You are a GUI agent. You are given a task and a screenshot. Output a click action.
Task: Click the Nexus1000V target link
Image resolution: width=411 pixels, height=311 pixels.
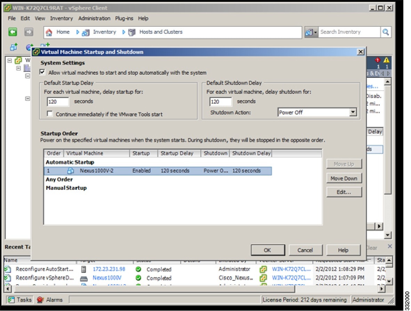point(107,278)
